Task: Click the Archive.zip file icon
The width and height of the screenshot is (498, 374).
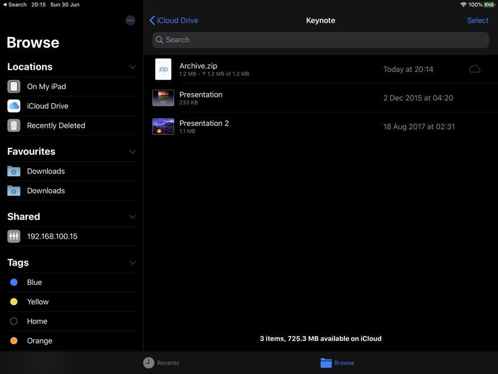Action: click(x=163, y=69)
